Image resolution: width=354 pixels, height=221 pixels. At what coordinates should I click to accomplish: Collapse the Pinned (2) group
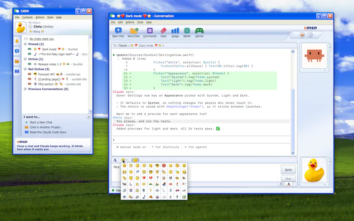click(x=25, y=44)
